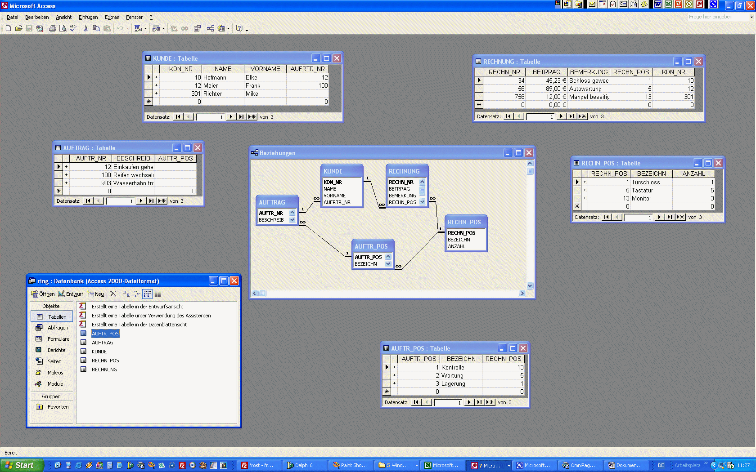The width and height of the screenshot is (756, 472).
Task: Click the Cut scissors icon
Action: click(x=86, y=28)
